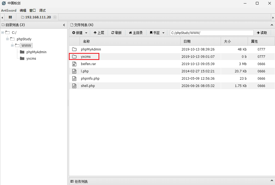
Task: Go up with the 上层 button
Action: pyautogui.click(x=99, y=33)
